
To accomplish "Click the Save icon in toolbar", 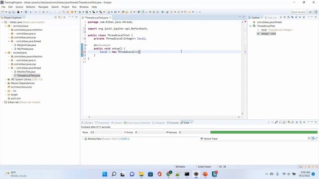I will pyautogui.click(x=9, y=12).
